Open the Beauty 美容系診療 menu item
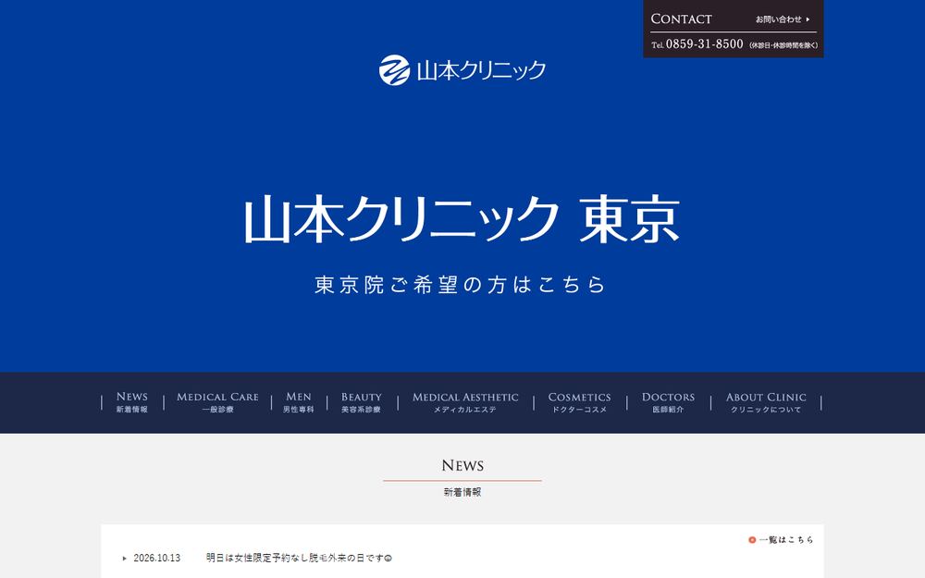 (x=361, y=402)
